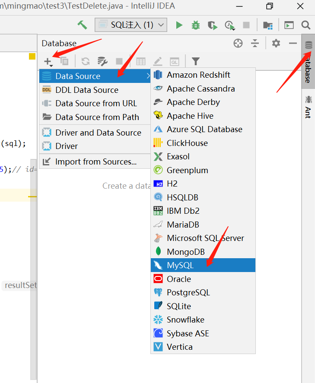The image size is (315, 383).
Task: Start debugging with the bug icon
Action: [x=195, y=25]
